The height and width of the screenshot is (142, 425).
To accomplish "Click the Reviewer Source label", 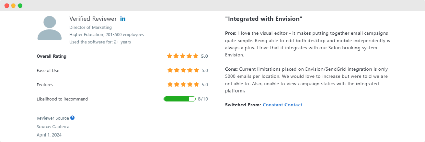I will pos(53,118).
